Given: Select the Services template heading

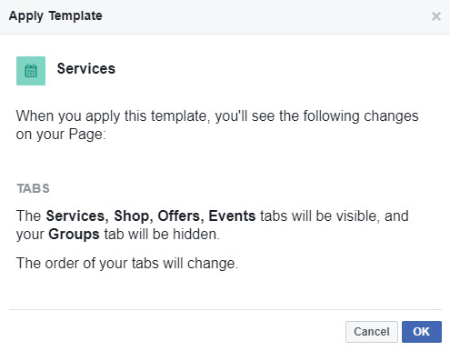Looking at the screenshot, I should click(x=86, y=68).
